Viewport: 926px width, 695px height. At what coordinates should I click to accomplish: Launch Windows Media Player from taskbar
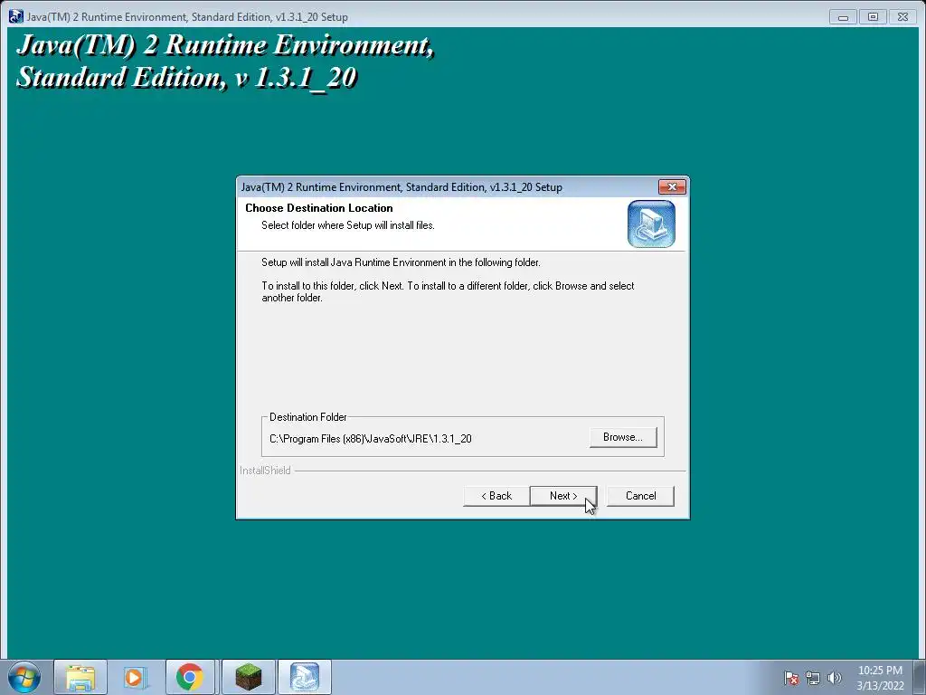pyautogui.click(x=135, y=677)
